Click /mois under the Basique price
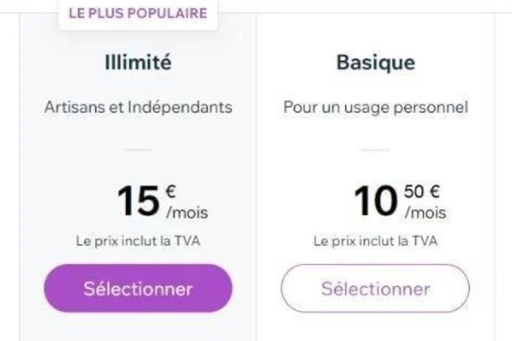Viewport: 512px width, 341px height. [425, 213]
